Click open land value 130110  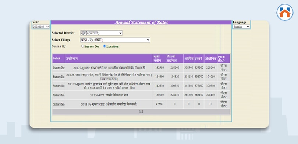[x=159, y=95]
